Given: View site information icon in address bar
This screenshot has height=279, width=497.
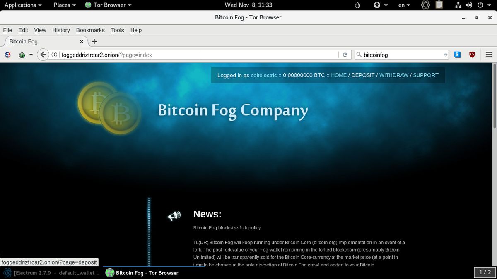Looking at the screenshot, I should [x=54, y=55].
